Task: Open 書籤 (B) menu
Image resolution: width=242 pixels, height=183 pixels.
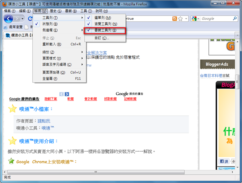Action: click(71, 11)
